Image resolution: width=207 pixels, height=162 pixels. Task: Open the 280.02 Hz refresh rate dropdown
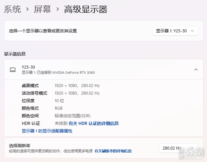pyautogui.click(x=179, y=148)
